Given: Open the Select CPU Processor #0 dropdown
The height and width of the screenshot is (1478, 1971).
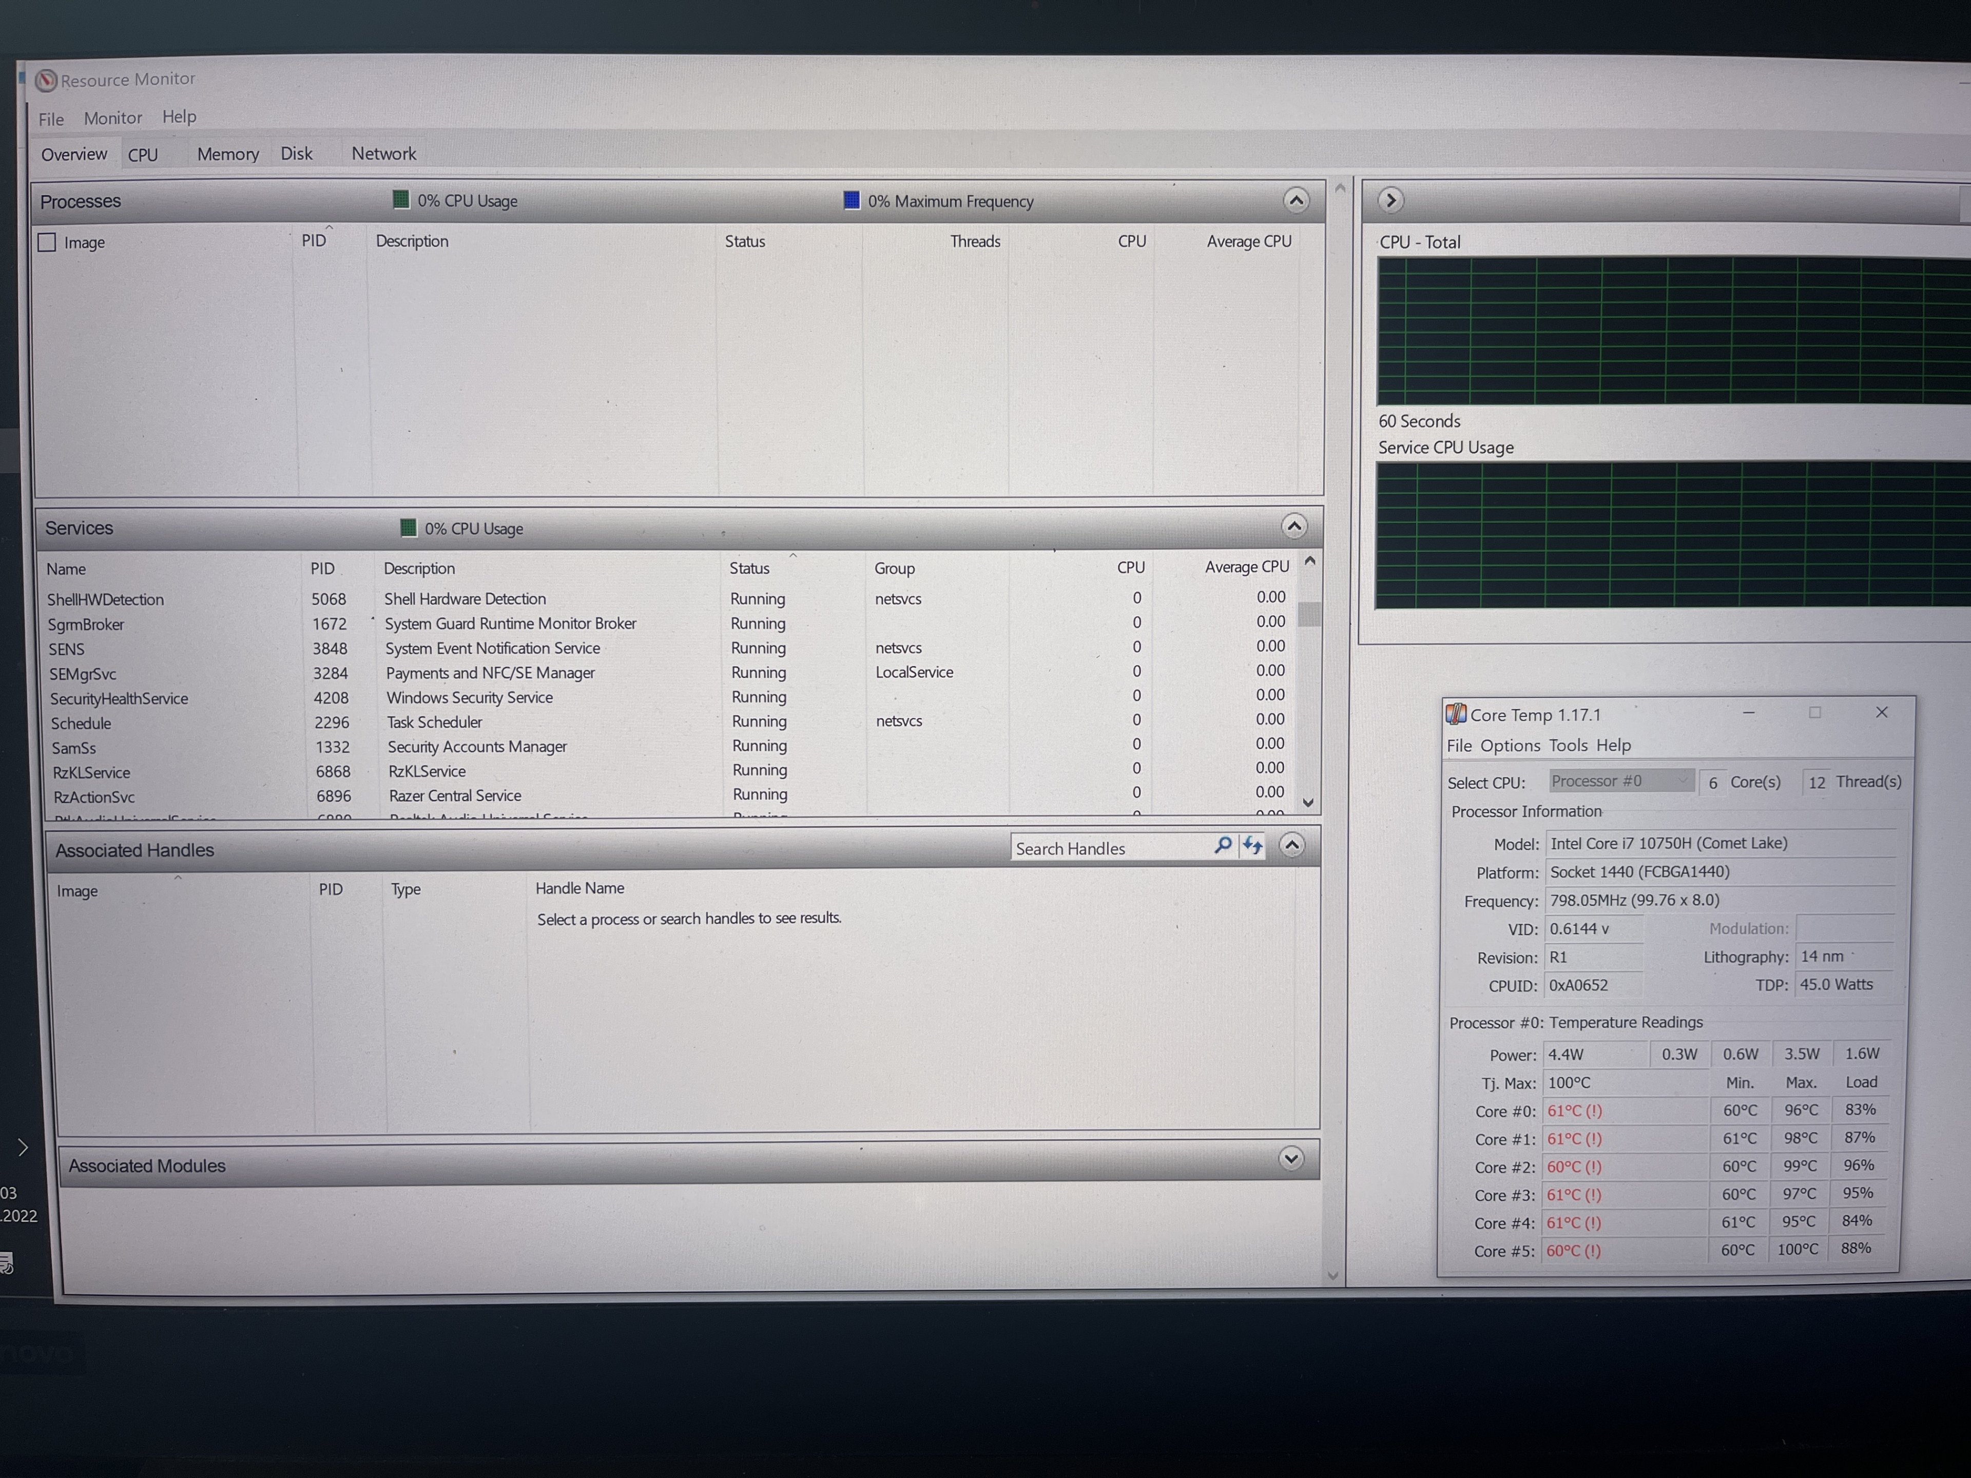Looking at the screenshot, I should (1621, 781).
